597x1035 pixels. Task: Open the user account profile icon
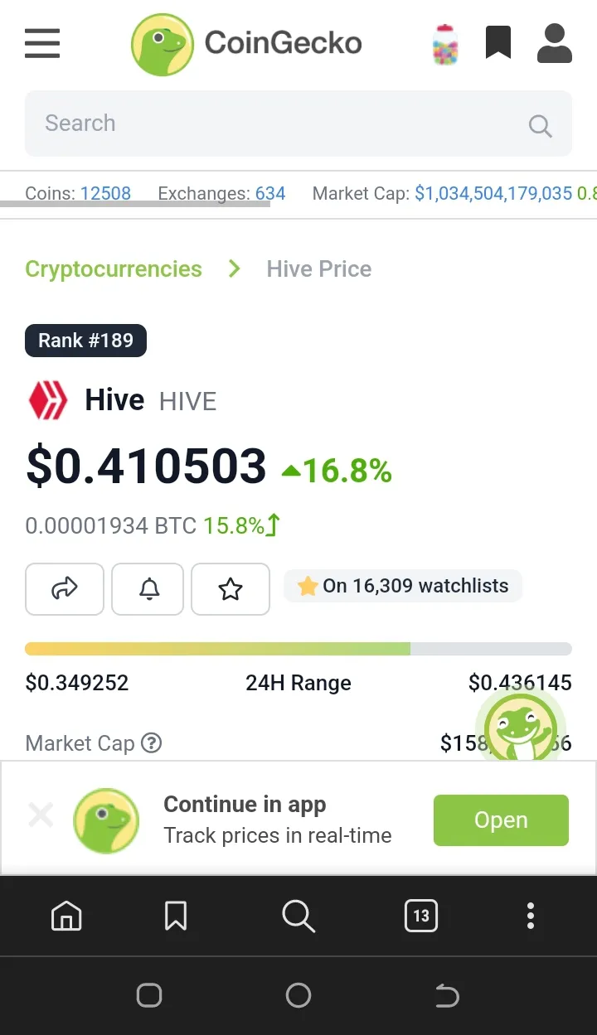[555, 43]
